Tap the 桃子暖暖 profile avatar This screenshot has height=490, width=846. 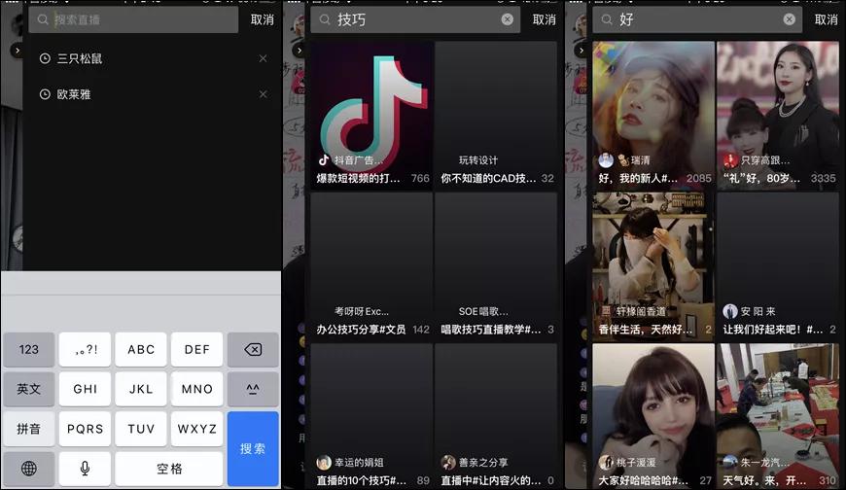[x=606, y=463]
